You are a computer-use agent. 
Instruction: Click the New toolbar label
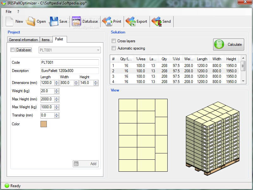[x=19, y=21]
